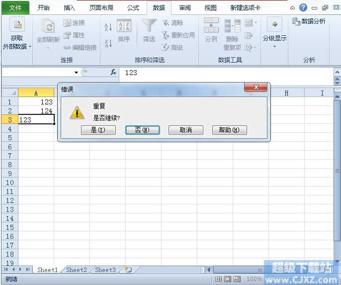
Task: Switch to the Formulas (公式) ribbon tab
Action: coord(133,8)
